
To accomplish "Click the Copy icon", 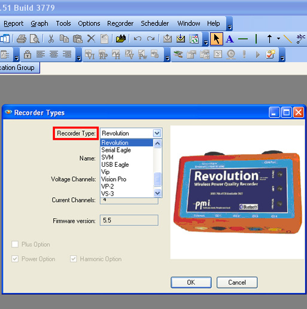I will (x=64, y=39).
